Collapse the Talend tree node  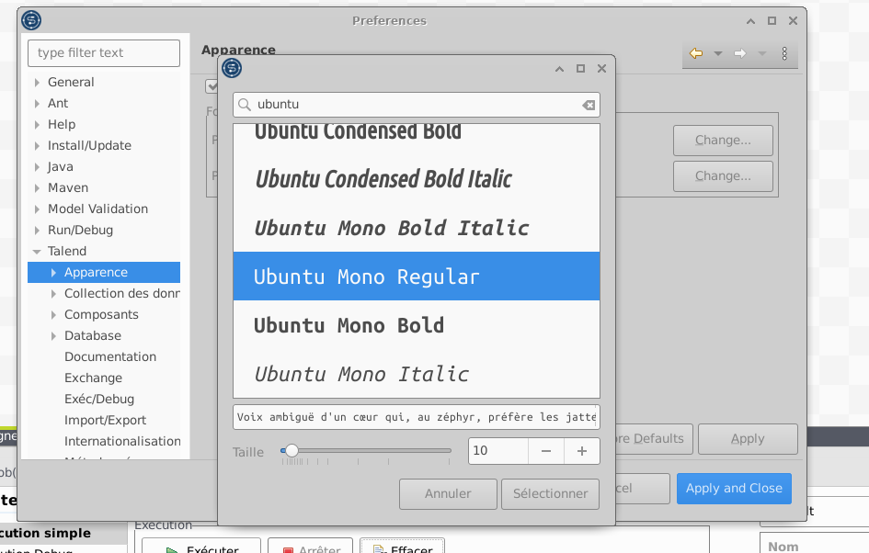coord(37,252)
